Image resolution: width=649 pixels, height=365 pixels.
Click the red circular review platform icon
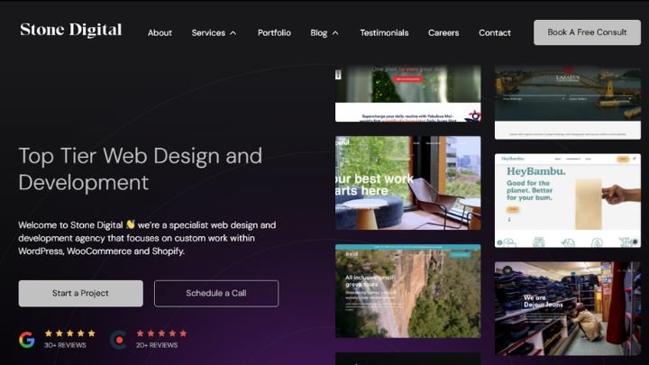[x=118, y=340]
